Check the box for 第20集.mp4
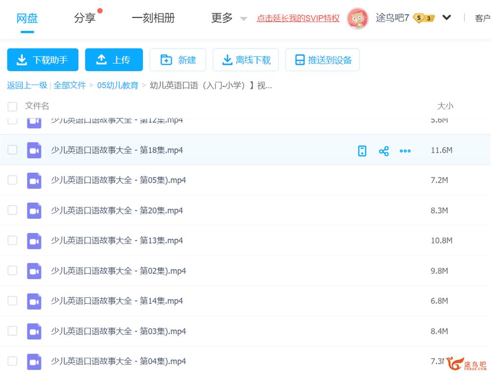The image size is (491, 373). coord(12,210)
